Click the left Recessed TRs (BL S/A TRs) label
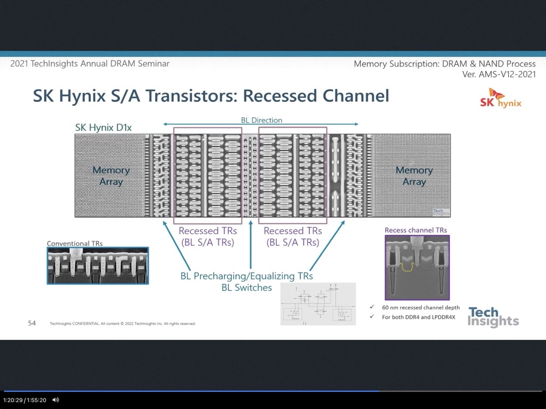This screenshot has width=546, height=409. (x=207, y=236)
